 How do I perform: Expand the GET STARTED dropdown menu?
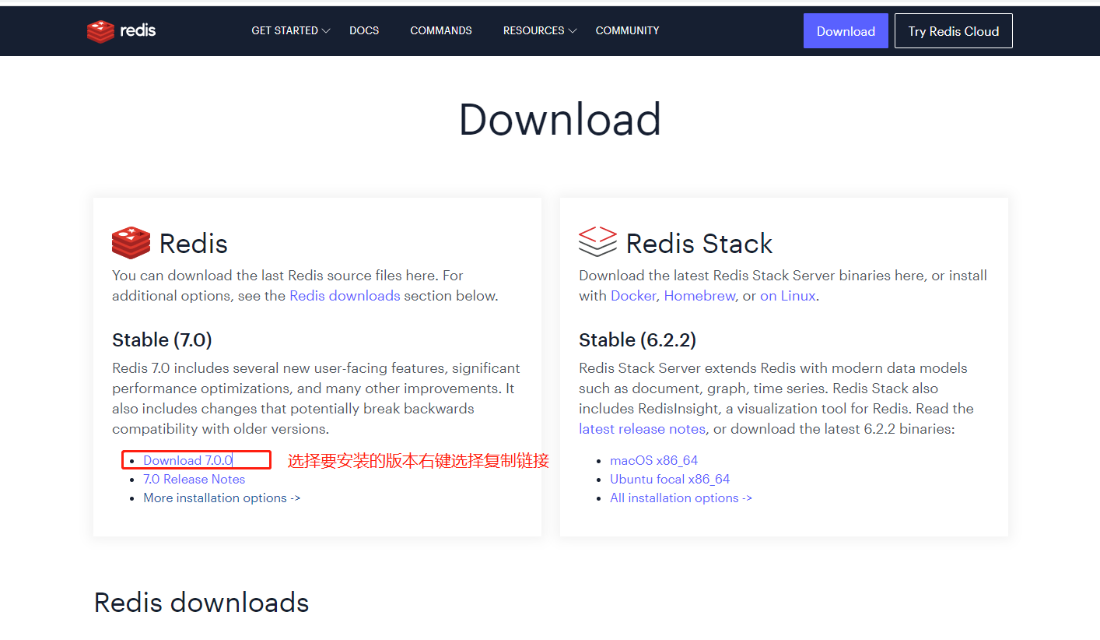click(290, 31)
